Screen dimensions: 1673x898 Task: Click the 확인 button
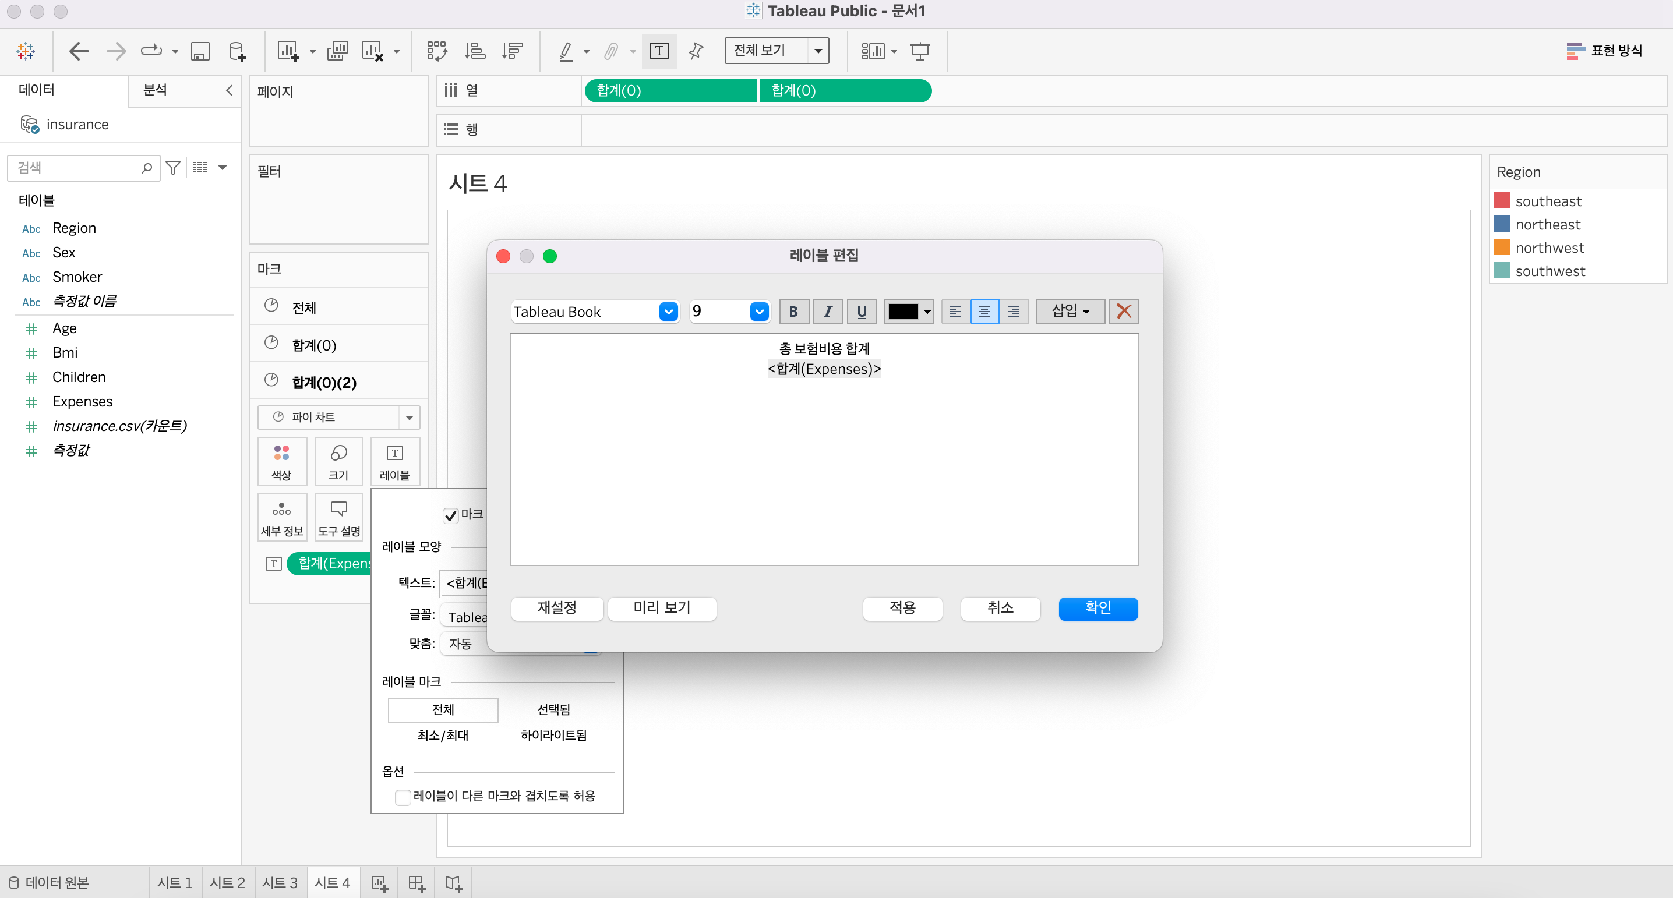(1097, 608)
